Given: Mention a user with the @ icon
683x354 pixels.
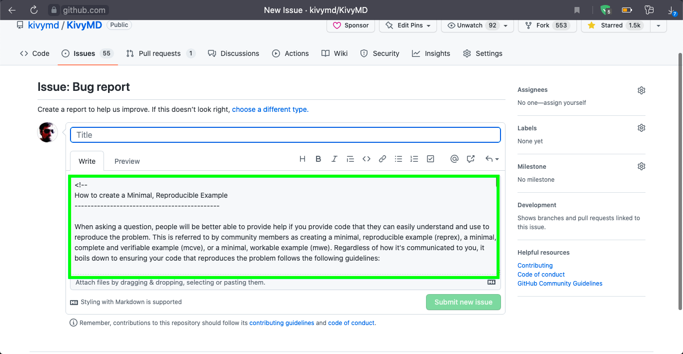Looking at the screenshot, I should click(x=454, y=159).
